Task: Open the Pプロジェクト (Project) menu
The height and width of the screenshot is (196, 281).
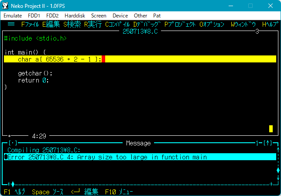Action: [180, 24]
